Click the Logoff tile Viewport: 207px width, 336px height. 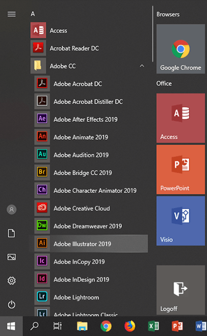(181, 290)
